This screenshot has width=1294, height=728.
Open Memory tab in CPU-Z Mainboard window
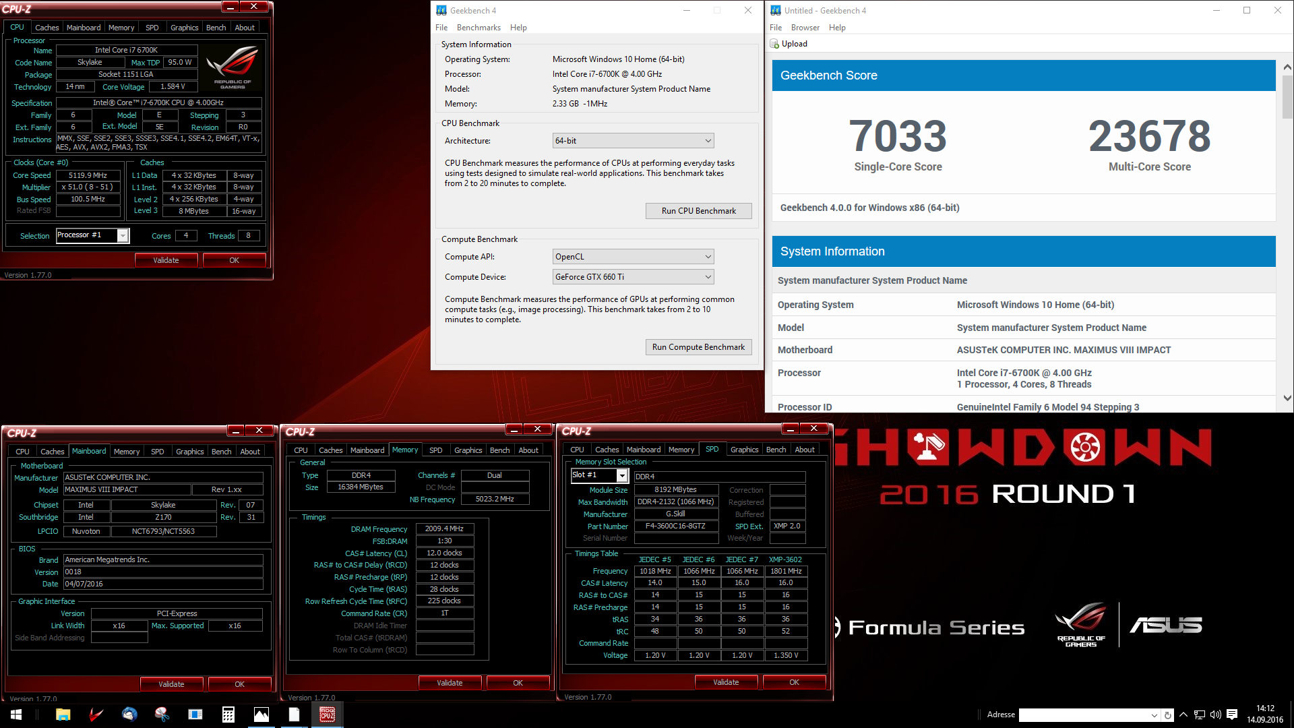pyautogui.click(x=127, y=452)
